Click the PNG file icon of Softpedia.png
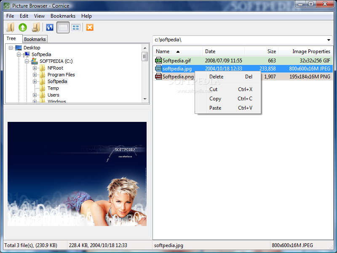 click(158, 77)
